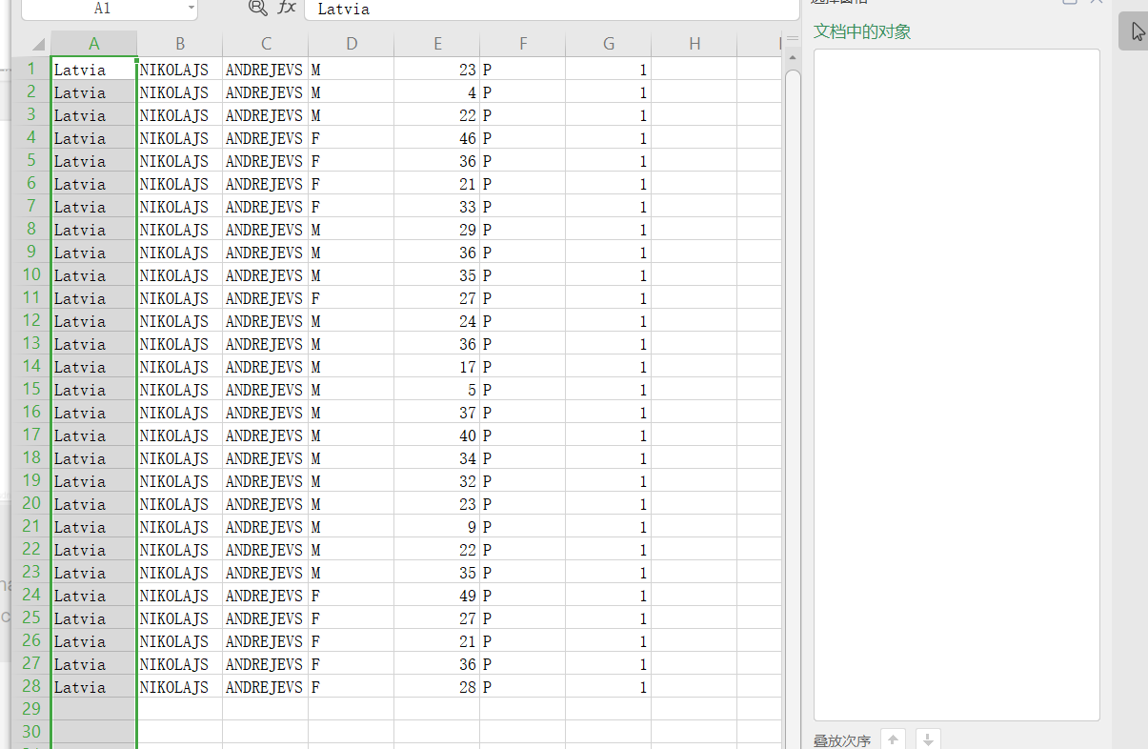
Task: Click empty cell B29
Action: point(180,710)
